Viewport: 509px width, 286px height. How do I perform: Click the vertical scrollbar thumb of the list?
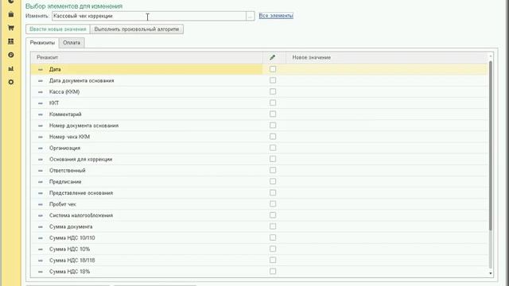tap(491, 146)
